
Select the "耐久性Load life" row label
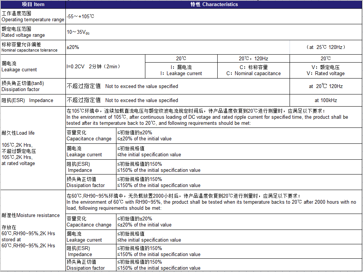point(18,133)
